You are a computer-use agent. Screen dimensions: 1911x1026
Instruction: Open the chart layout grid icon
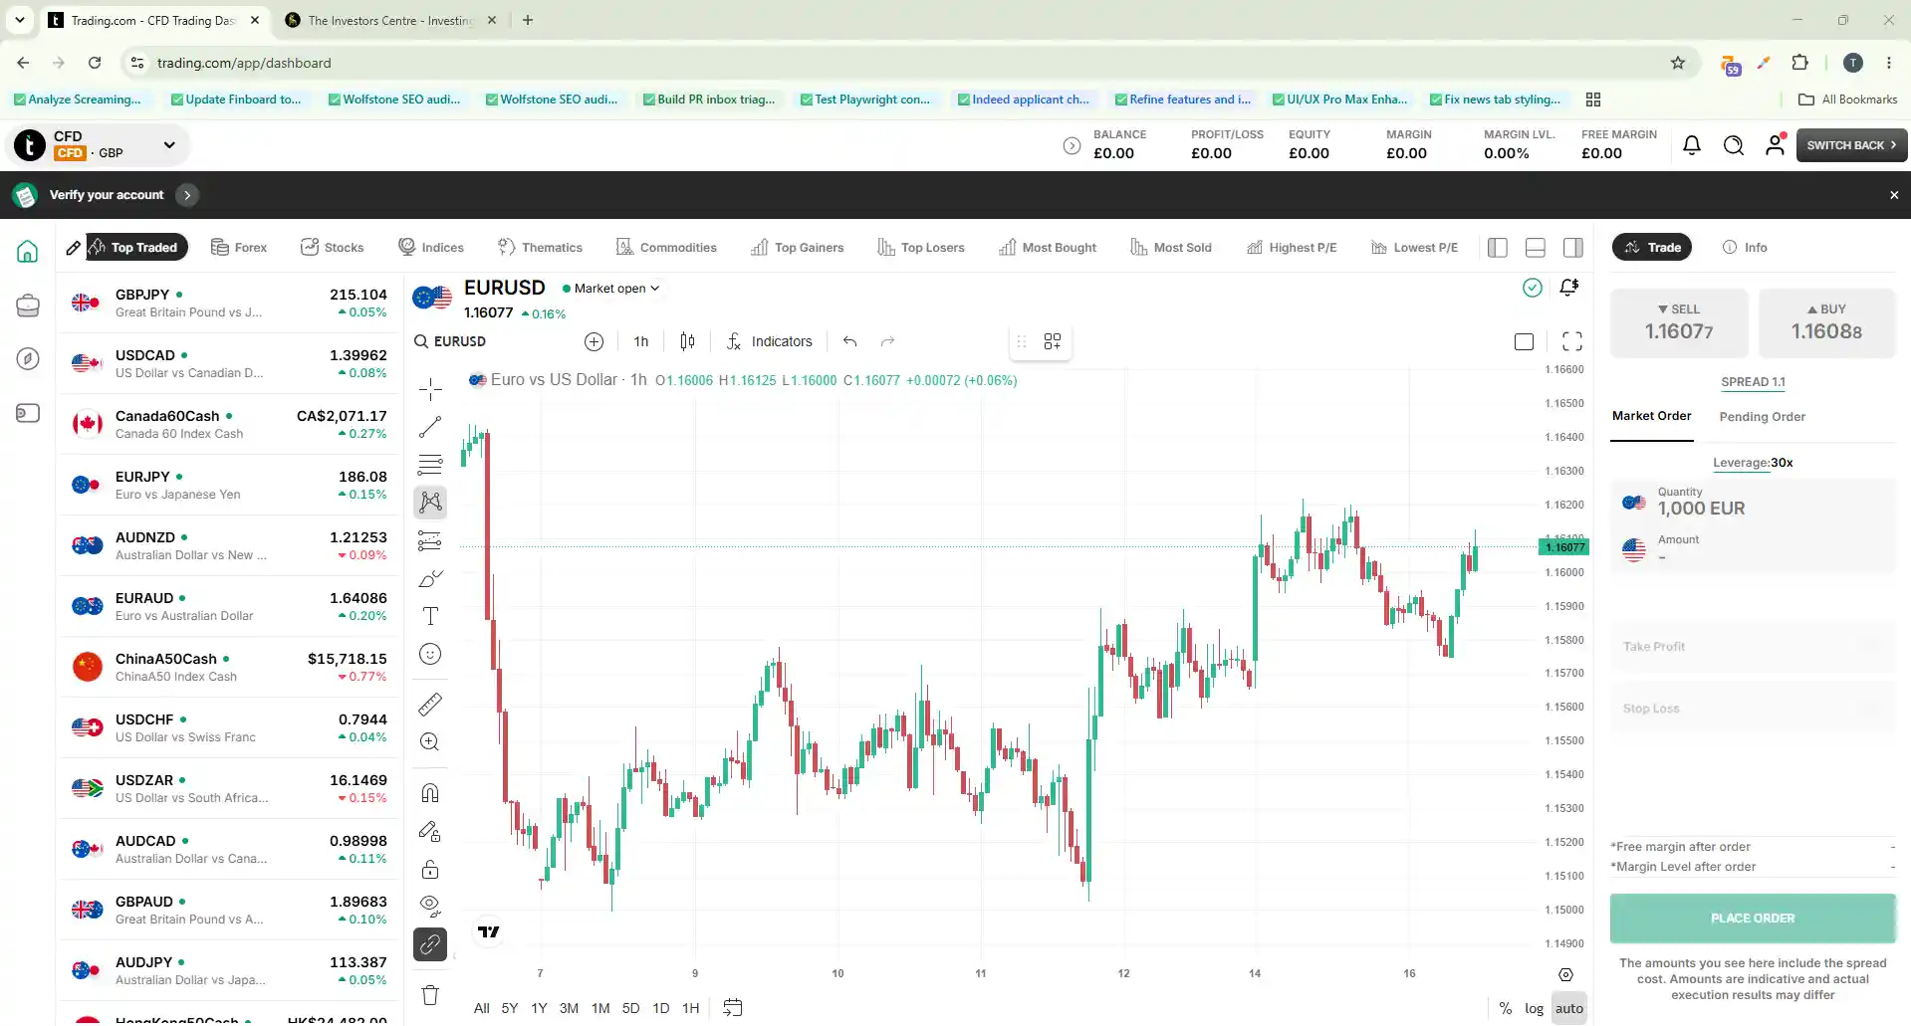tap(1053, 341)
